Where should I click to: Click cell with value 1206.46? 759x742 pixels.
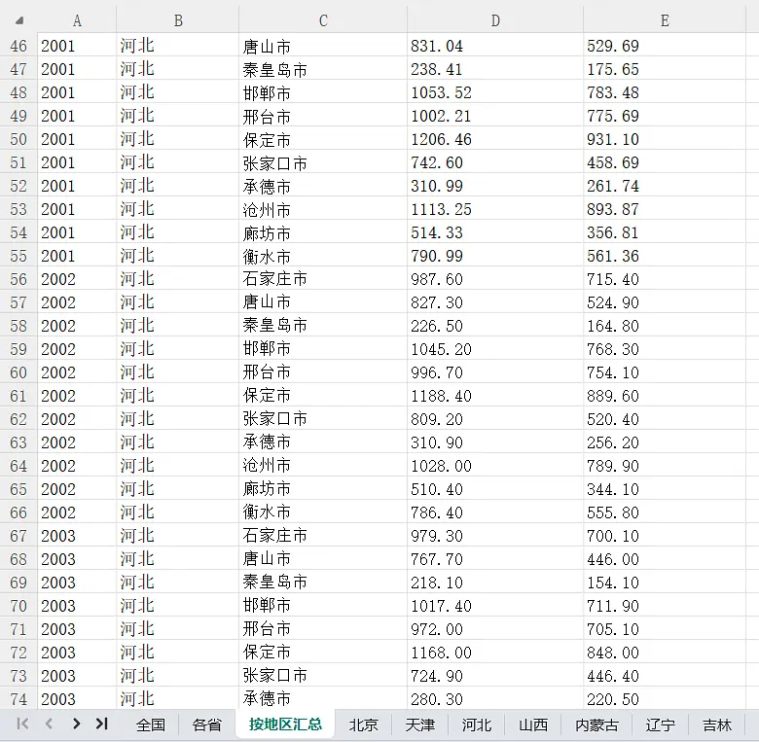[x=495, y=139]
